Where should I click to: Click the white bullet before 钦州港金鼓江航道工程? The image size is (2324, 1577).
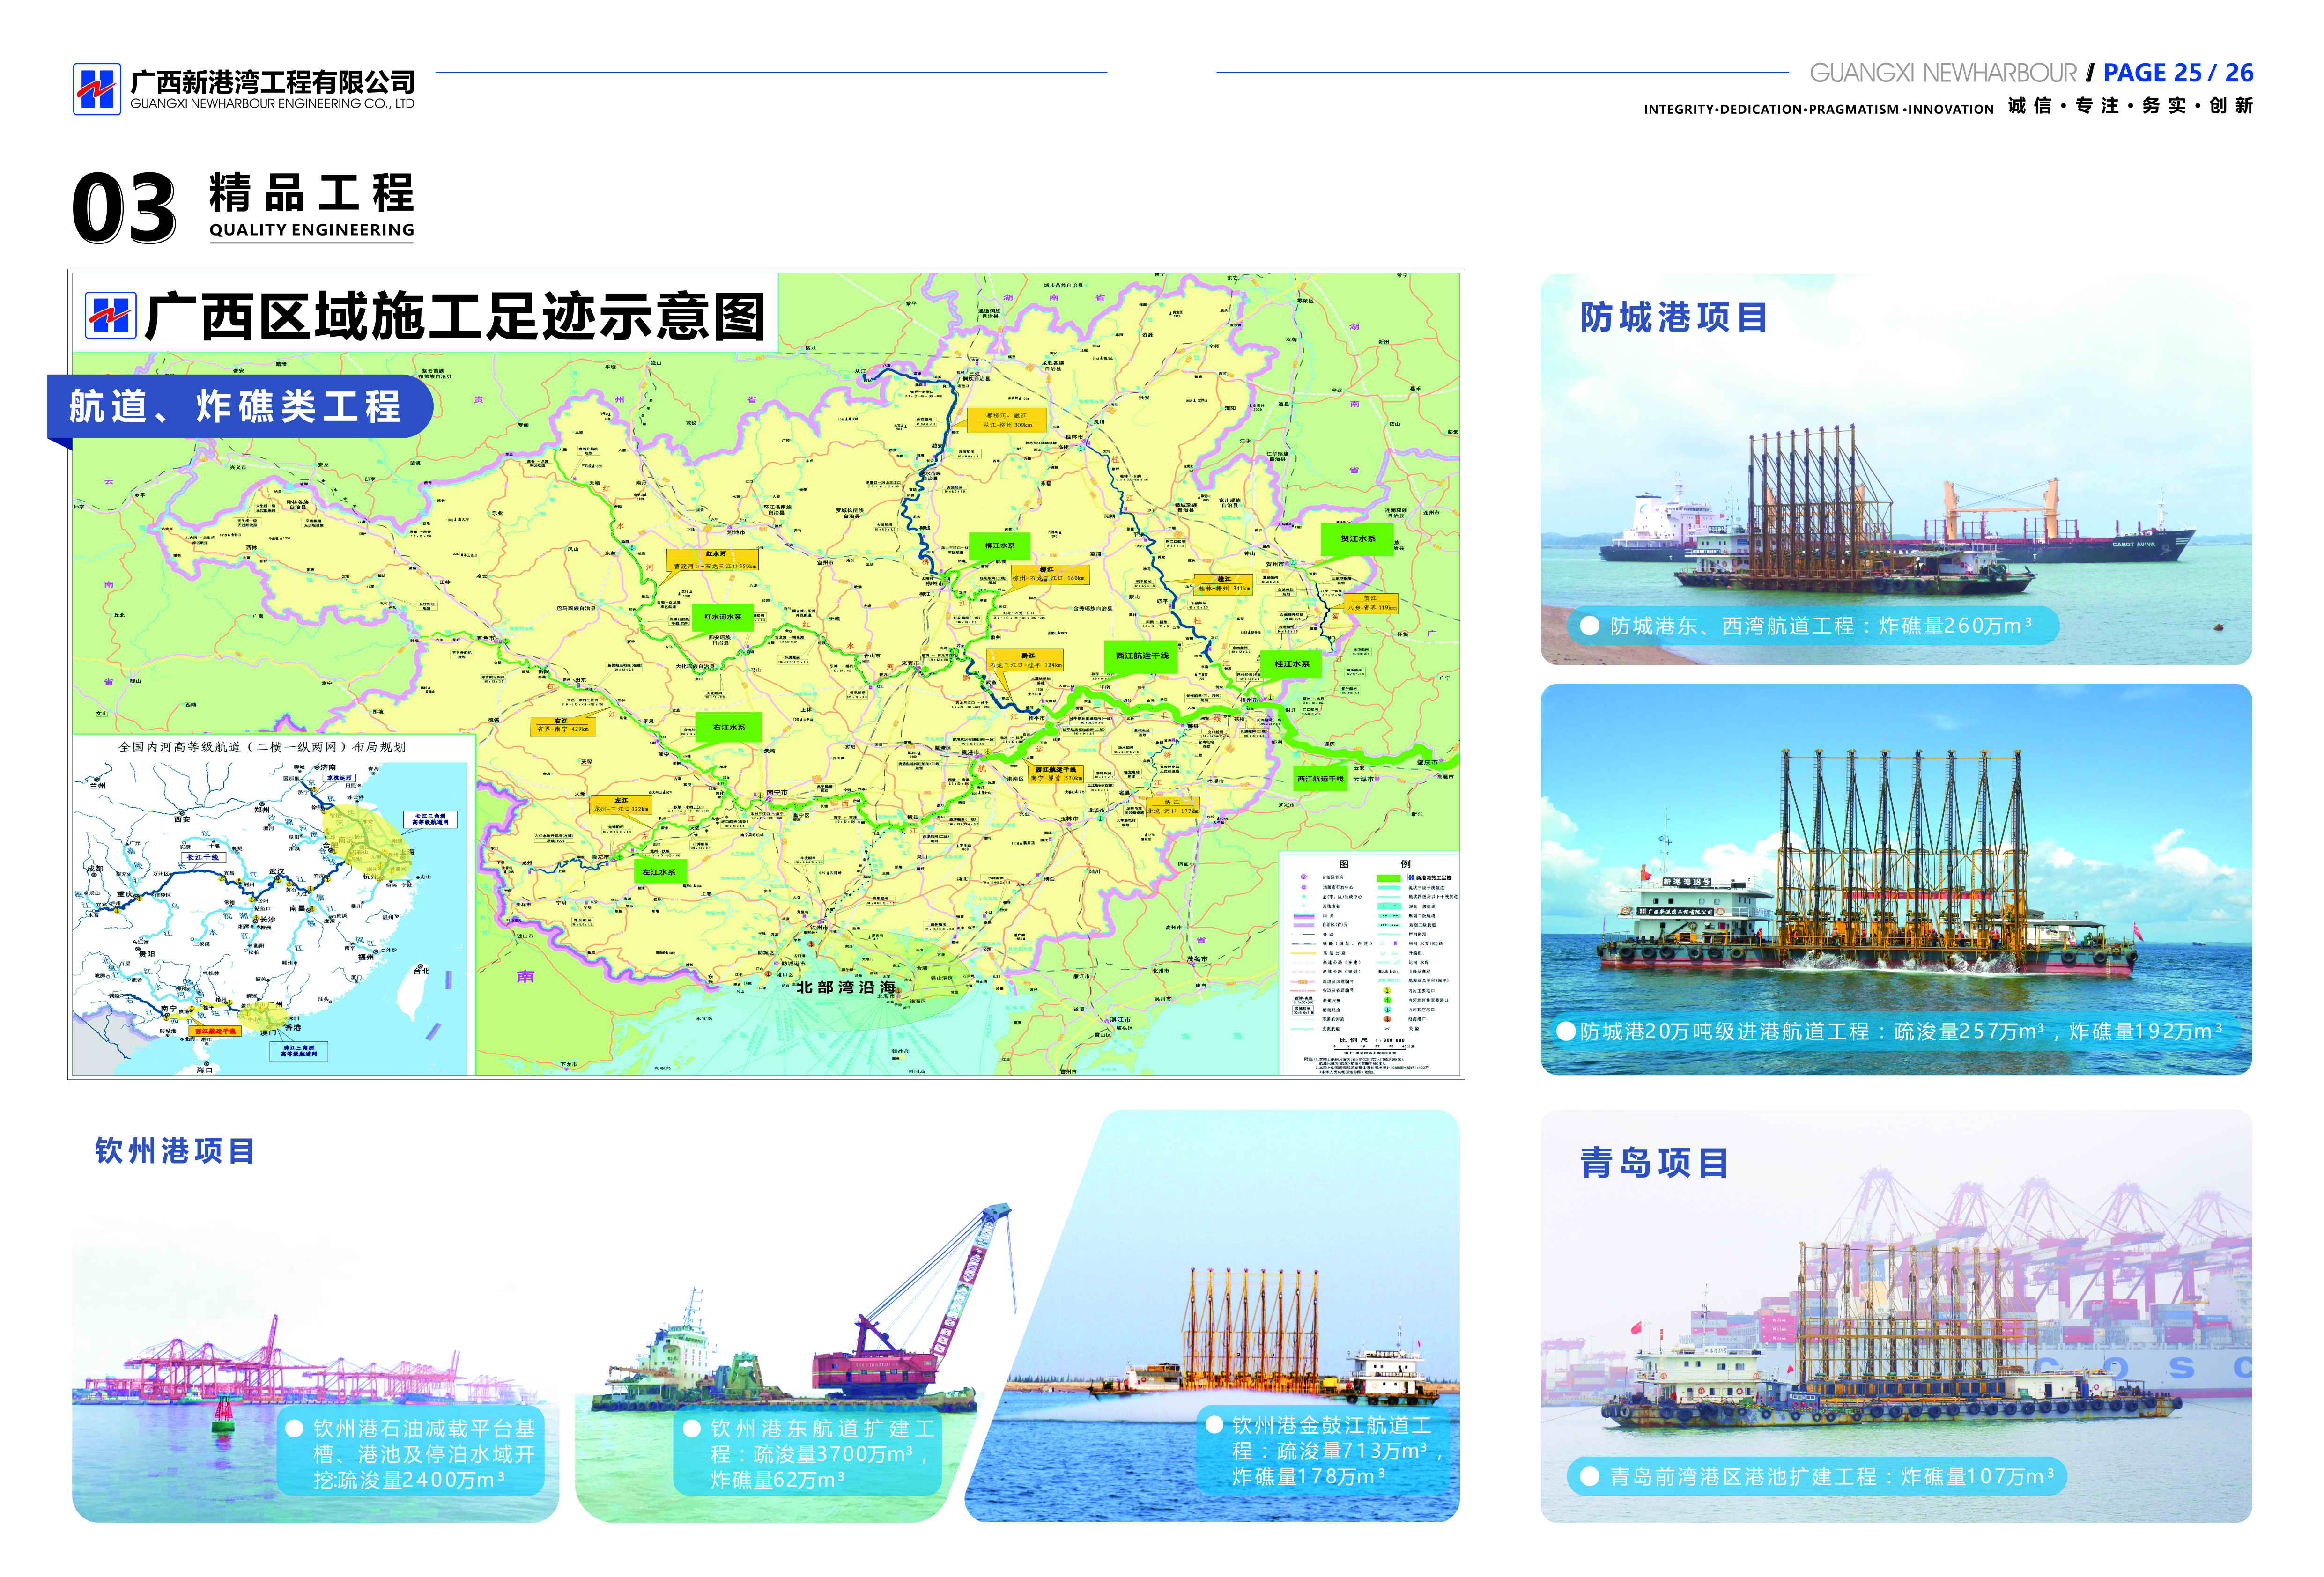[x=1214, y=1424]
